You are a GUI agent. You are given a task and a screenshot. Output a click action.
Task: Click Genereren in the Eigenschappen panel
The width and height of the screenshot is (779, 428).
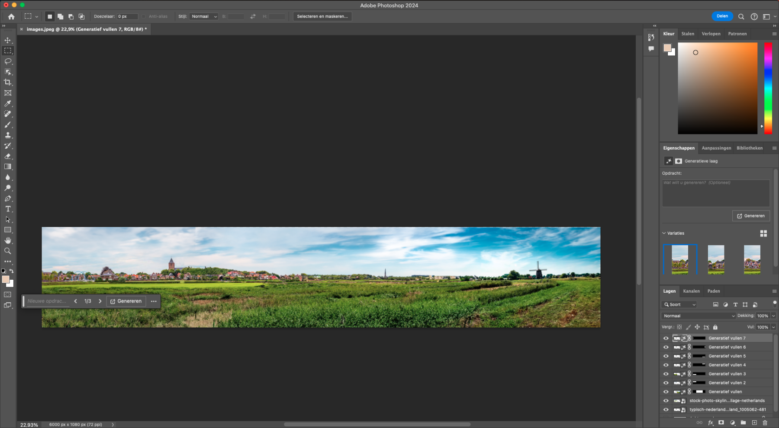(x=751, y=216)
